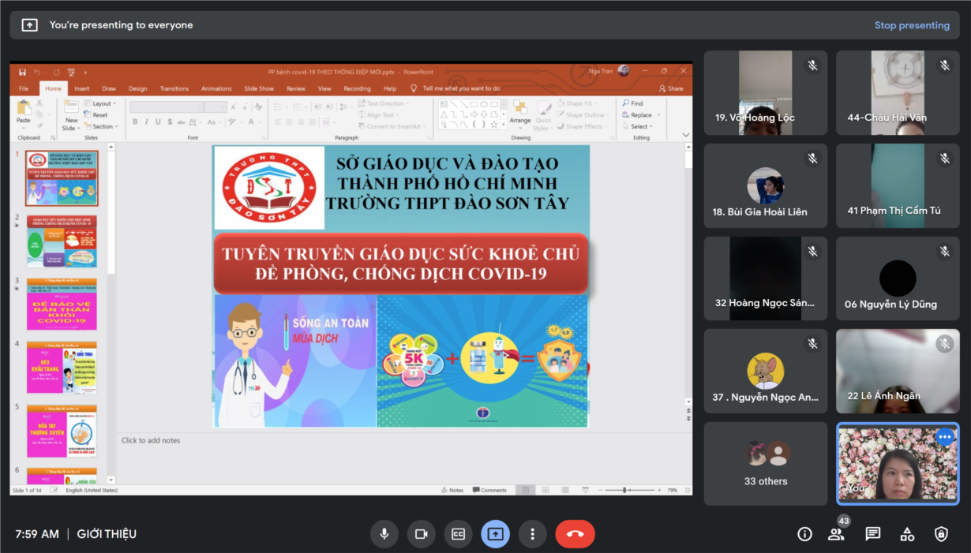Open the Section dropdown

pyautogui.click(x=104, y=126)
